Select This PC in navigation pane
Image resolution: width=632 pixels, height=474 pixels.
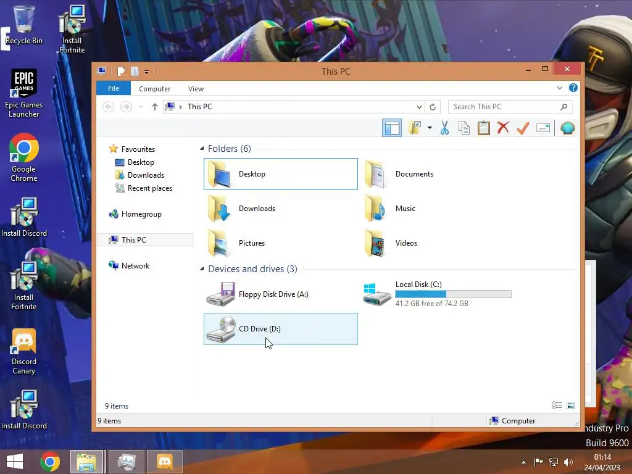(145, 240)
